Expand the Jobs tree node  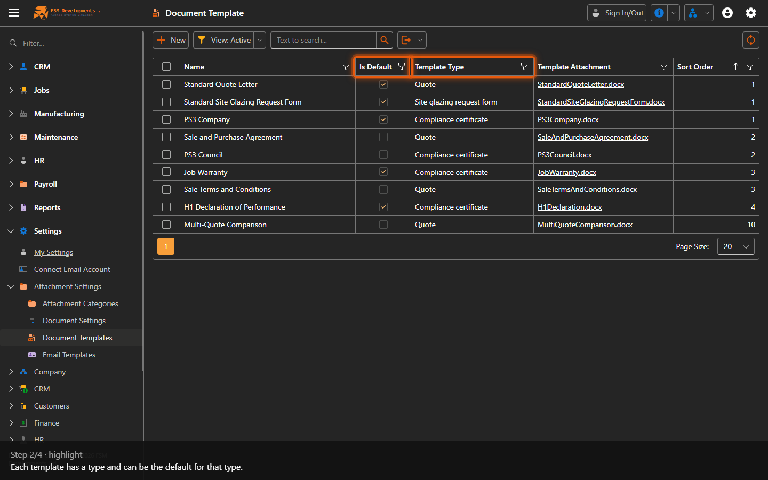(x=11, y=90)
